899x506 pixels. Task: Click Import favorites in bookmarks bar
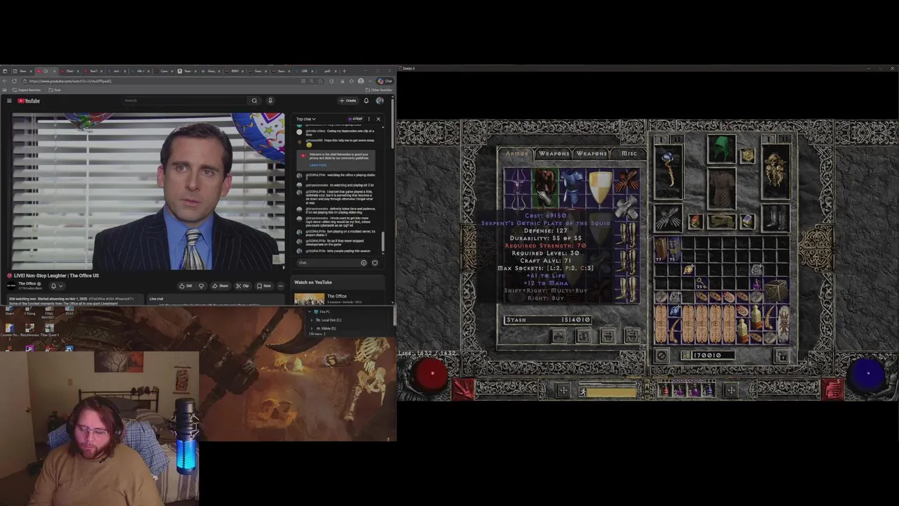(27, 90)
